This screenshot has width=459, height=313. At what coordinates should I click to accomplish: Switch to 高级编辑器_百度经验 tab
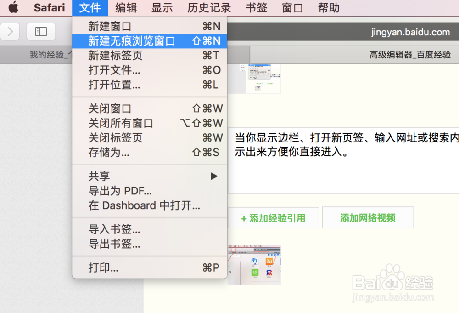pos(354,55)
